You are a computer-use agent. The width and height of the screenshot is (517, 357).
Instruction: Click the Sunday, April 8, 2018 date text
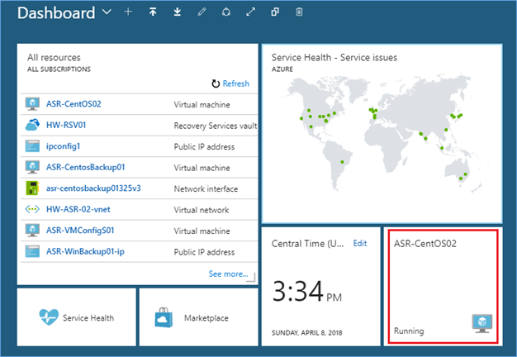(x=307, y=332)
